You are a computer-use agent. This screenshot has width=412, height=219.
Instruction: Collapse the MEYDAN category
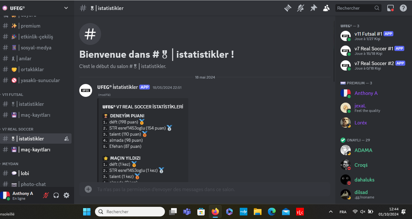click(10, 164)
